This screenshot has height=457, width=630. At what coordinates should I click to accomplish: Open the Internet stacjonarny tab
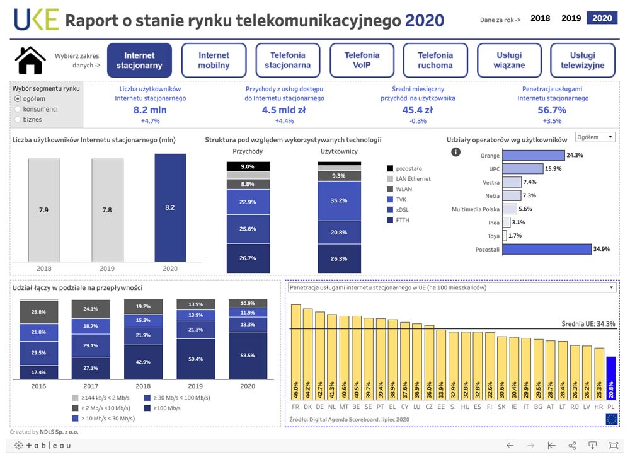[139, 61]
